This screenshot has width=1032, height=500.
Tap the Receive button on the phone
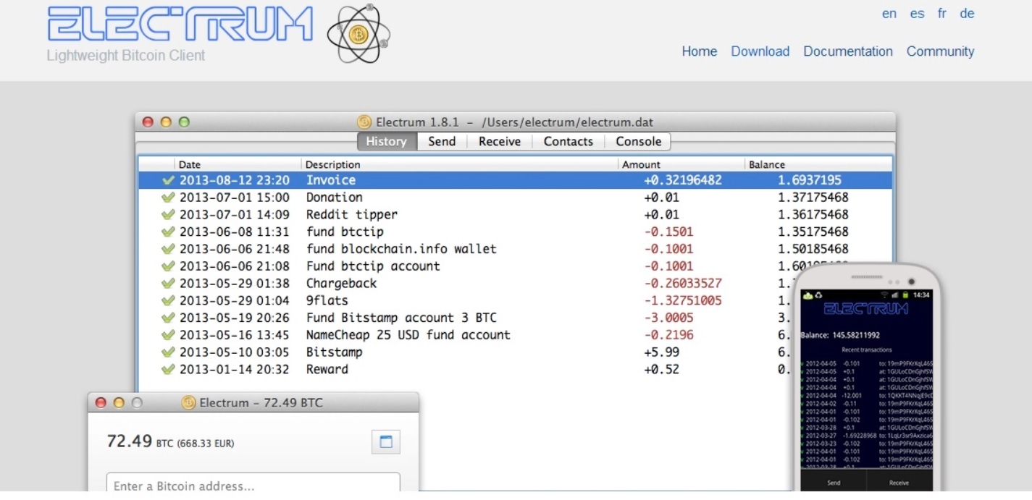pos(899,483)
